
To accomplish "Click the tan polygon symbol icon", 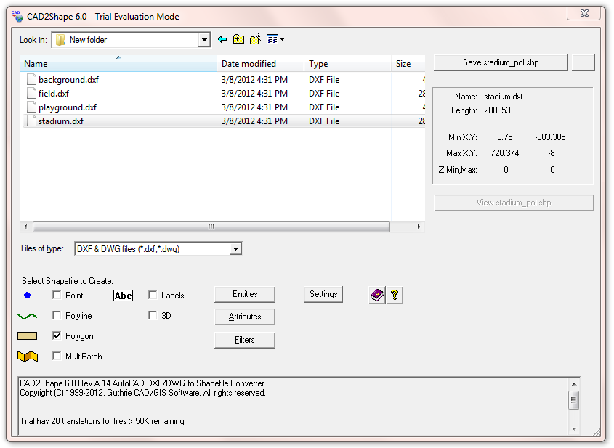I will pos(28,335).
